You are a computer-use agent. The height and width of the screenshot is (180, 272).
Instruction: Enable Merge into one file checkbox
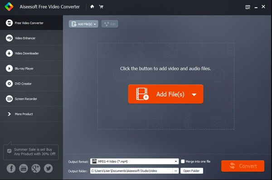point(183,161)
